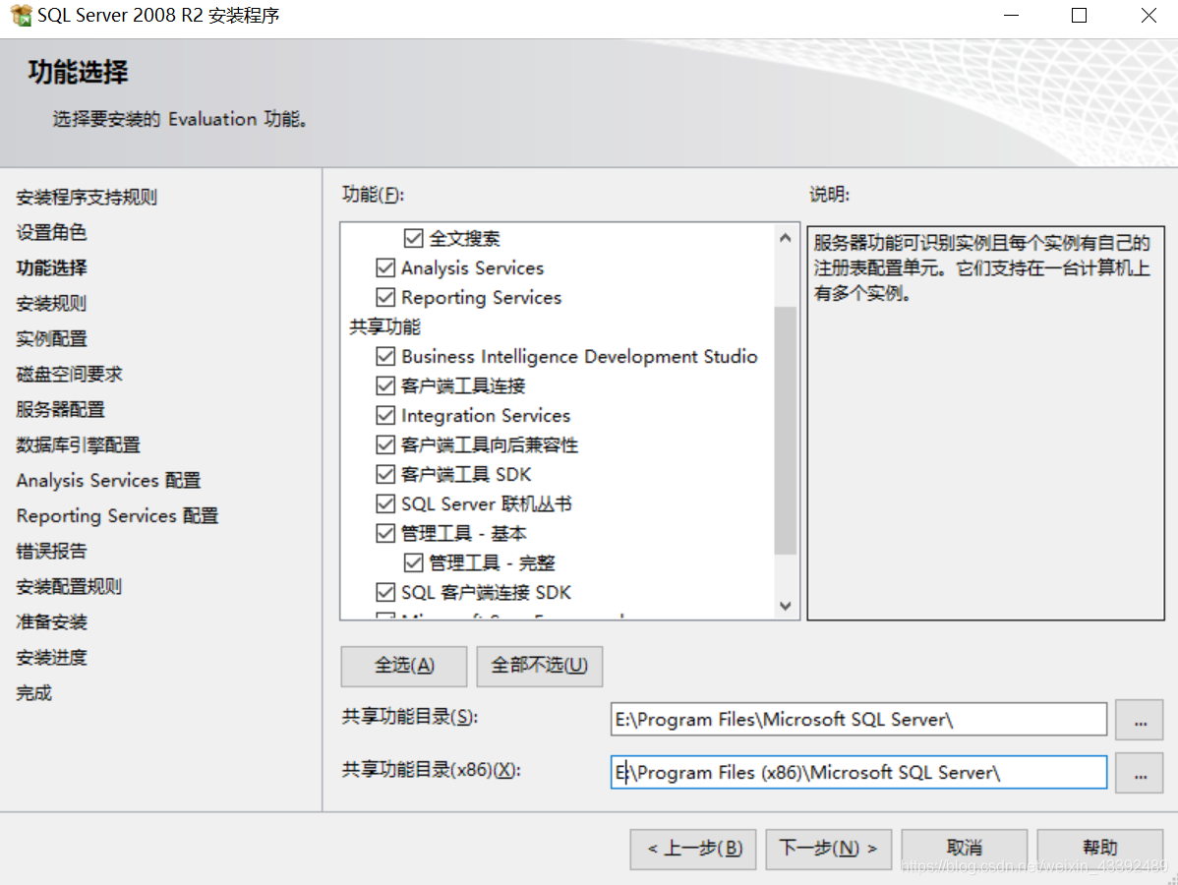The image size is (1178, 885).
Task: Toggle 管理工具 - 完整 checkbox
Action: (413, 562)
